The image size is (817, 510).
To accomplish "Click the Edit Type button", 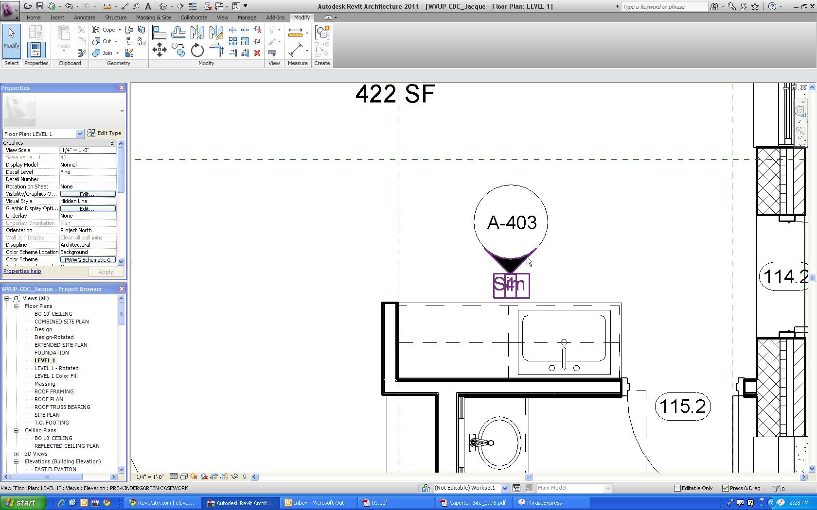I will 105,133.
